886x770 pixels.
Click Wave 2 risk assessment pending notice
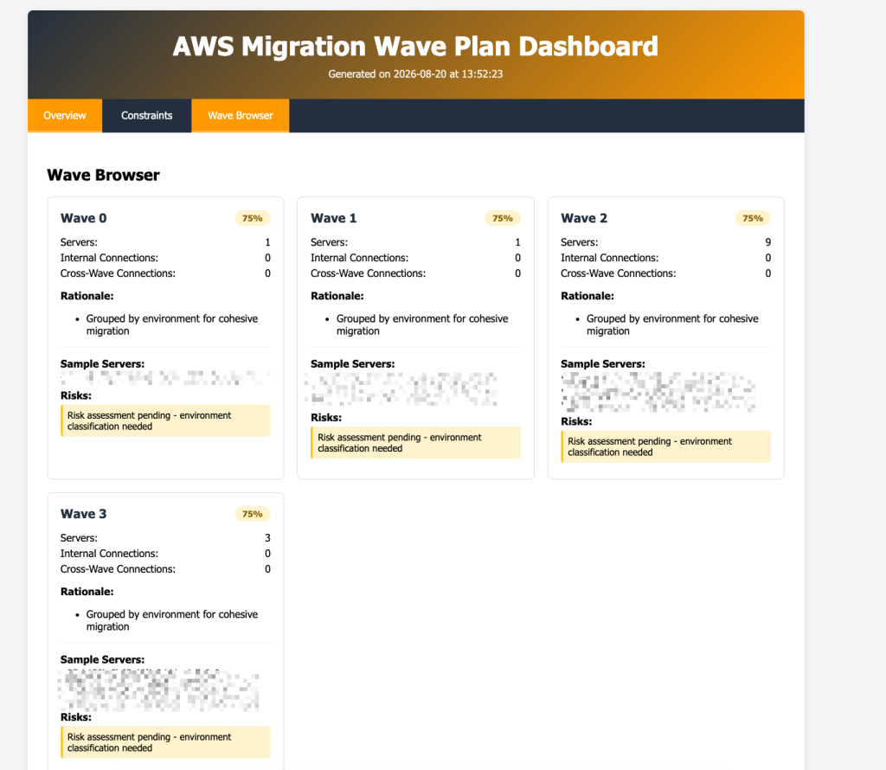(665, 447)
